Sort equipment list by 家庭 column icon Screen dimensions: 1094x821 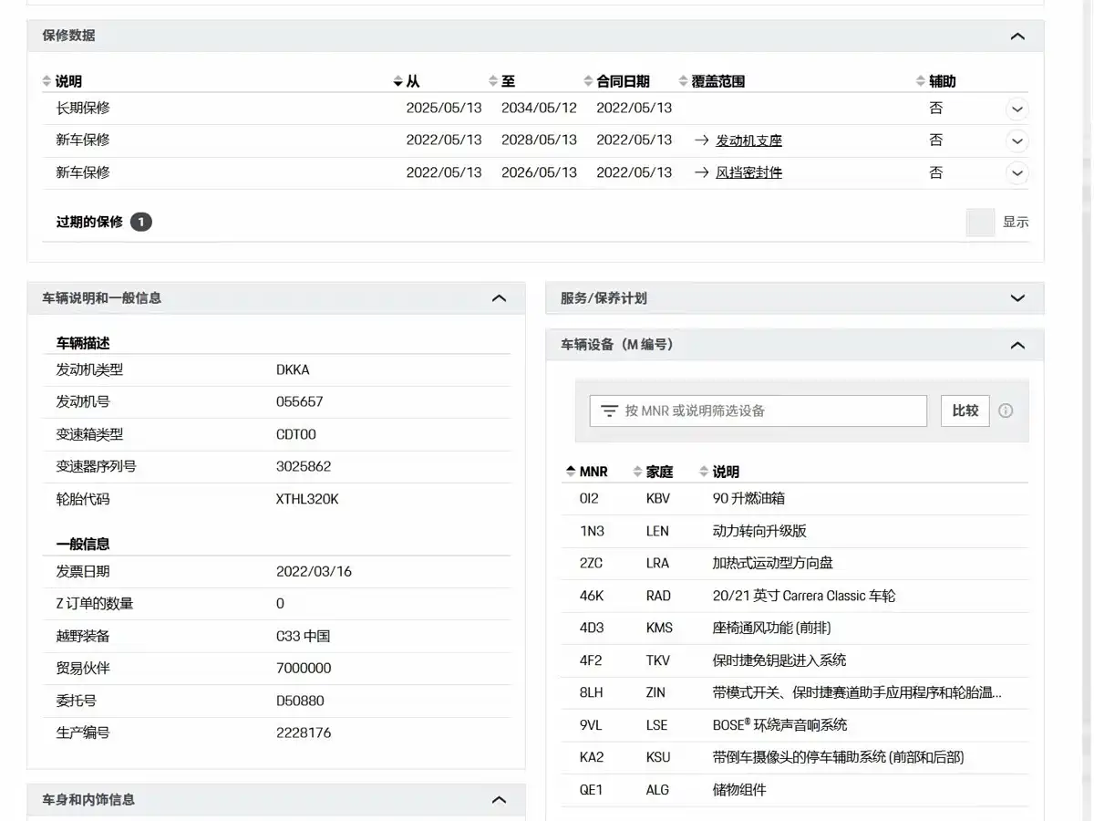(637, 472)
